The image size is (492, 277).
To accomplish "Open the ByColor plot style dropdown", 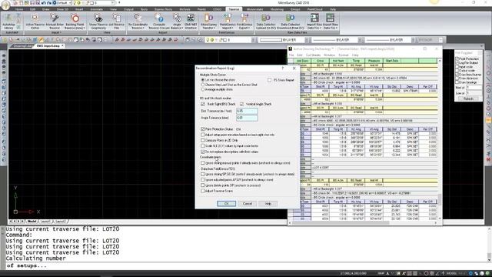I will [x=440, y=40].
